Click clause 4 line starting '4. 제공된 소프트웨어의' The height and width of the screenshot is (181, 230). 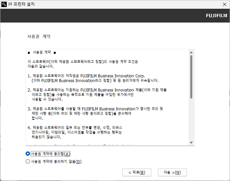[x=75, y=128]
